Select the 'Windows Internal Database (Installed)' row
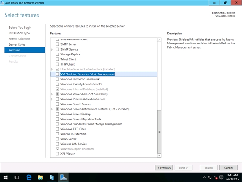This screenshot has height=182, width=242. [x=104, y=89]
